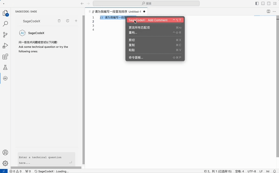Screen dimensions: 279x173
Task: Open the Explorer view in activity bar
Action: [x=5, y=13]
